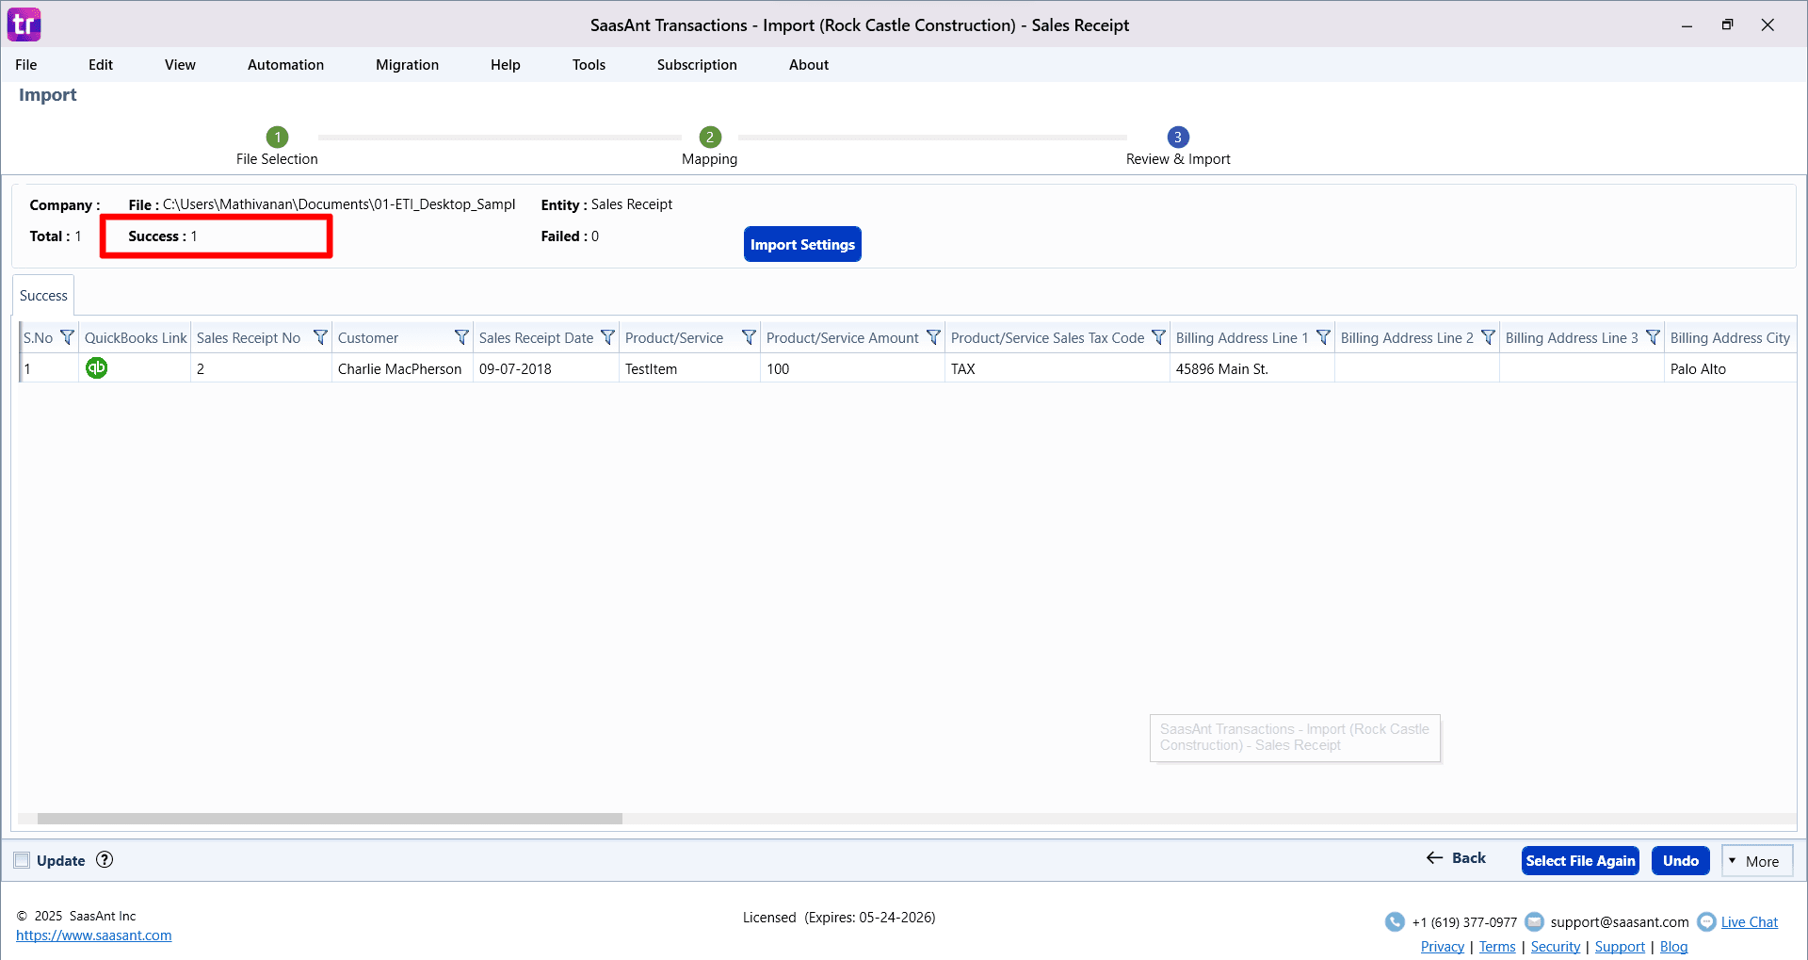
Task: Click the Import Settings button
Action: point(802,245)
